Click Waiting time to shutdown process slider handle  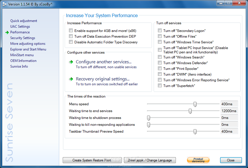[149, 118]
